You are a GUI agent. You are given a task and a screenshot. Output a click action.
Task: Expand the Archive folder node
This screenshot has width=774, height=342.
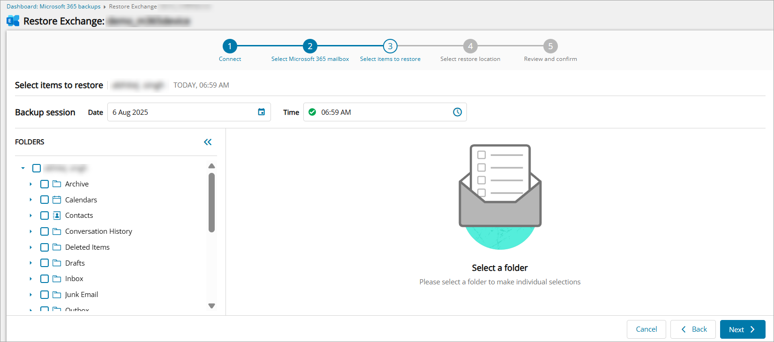tap(31, 184)
